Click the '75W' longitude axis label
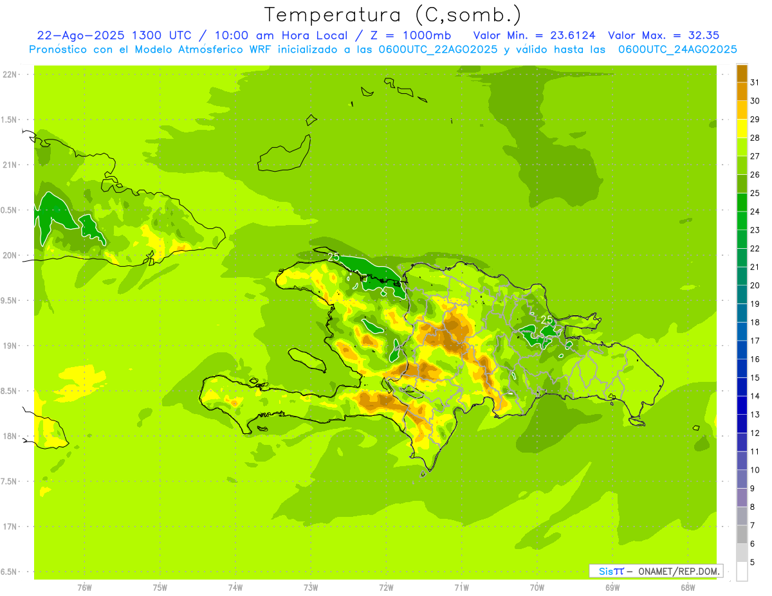772x596 pixels. [160, 587]
